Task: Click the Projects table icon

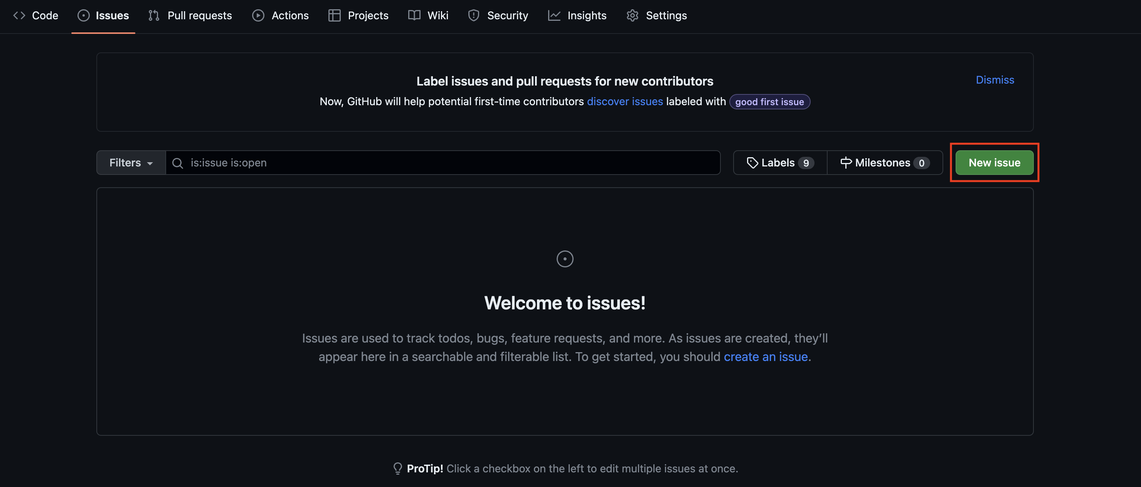Action: click(x=335, y=15)
